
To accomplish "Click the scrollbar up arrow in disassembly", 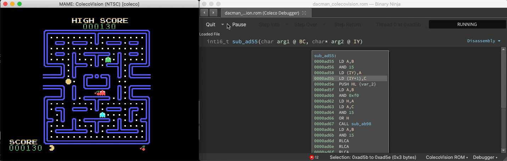I will click(x=503, y=50).
